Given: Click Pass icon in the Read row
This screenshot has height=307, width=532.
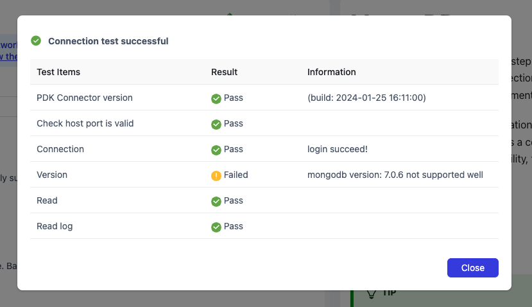Looking at the screenshot, I should coord(216,201).
